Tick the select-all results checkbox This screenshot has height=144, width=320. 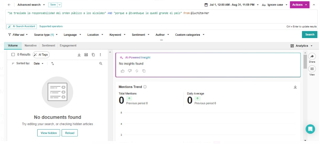(x=13, y=55)
